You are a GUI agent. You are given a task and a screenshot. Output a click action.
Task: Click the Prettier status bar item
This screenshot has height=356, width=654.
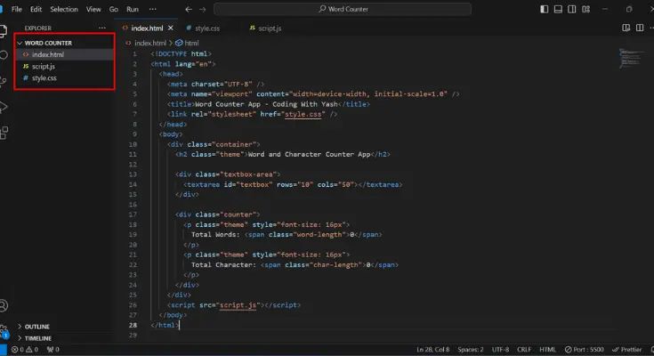tap(627, 350)
